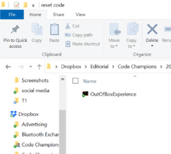Click the Dropbox logo icon in sidebar

14,114
